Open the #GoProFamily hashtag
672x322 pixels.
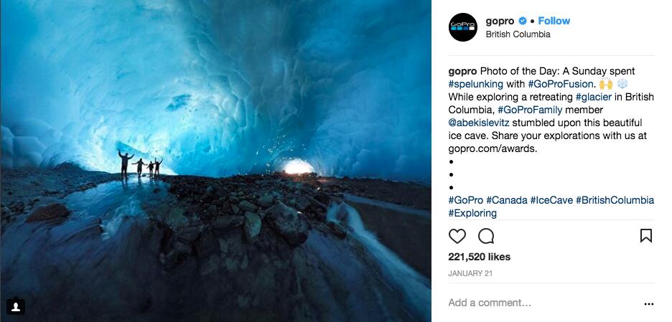click(530, 110)
